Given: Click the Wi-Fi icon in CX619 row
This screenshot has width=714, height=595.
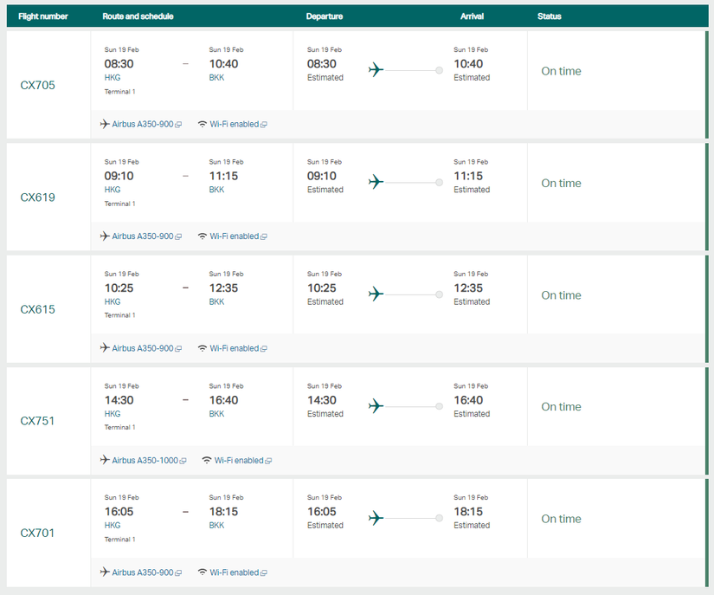Looking at the screenshot, I should click(203, 236).
